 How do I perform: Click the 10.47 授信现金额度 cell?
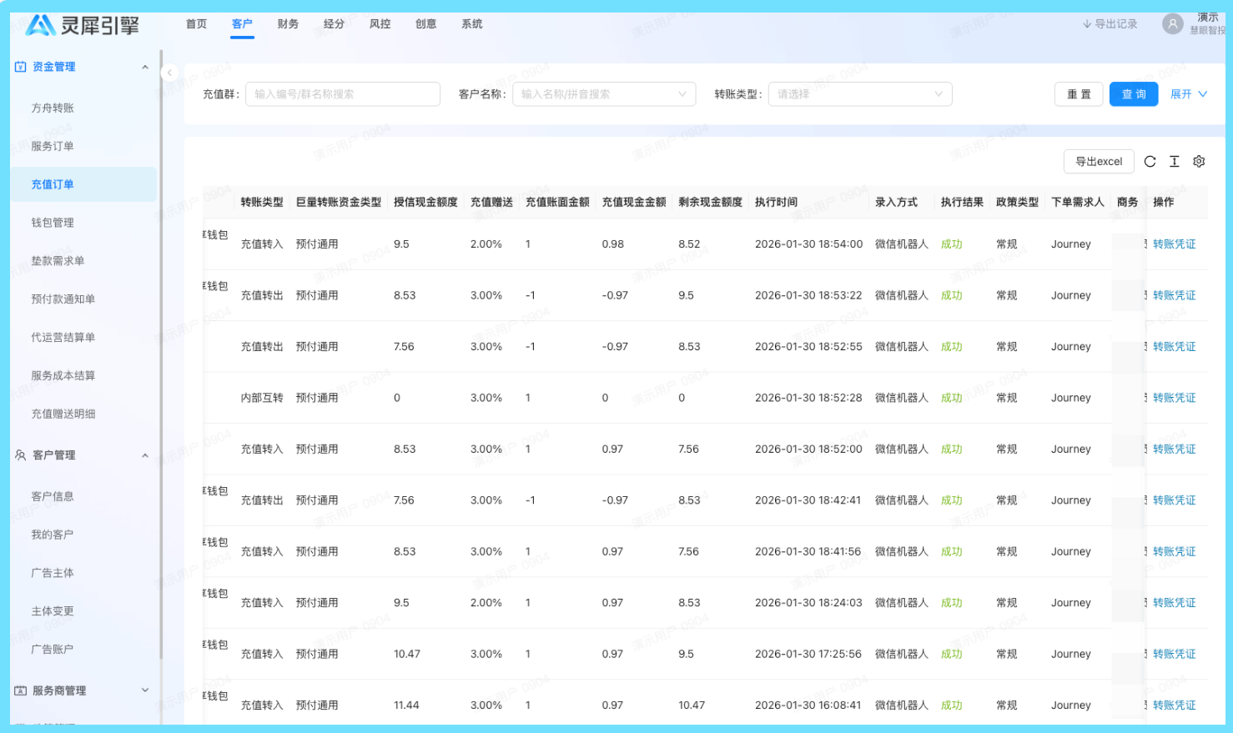click(x=407, y=654)
